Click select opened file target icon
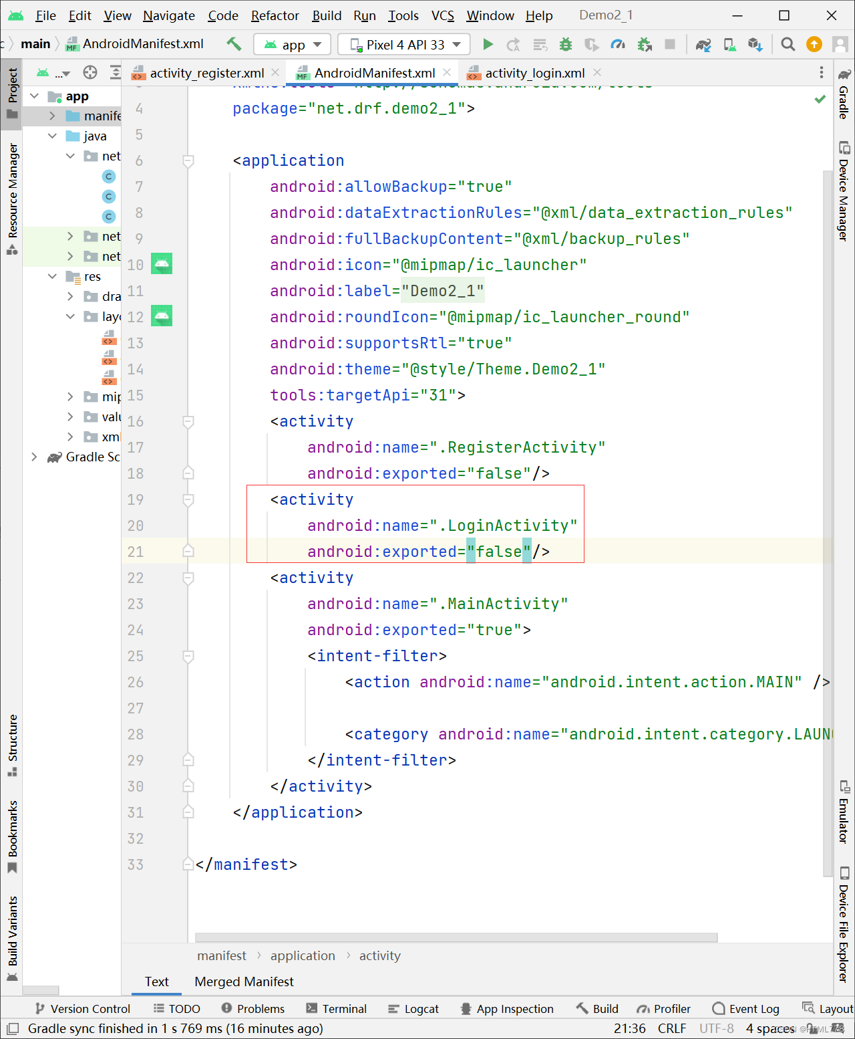Screen dimensions: 855x1039 click(90, 72)
